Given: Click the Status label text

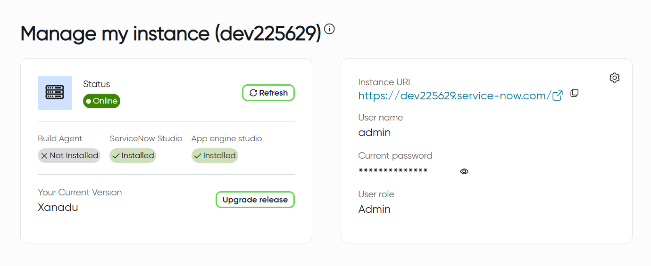Looking at the screenshot, I should pos(96,84).
